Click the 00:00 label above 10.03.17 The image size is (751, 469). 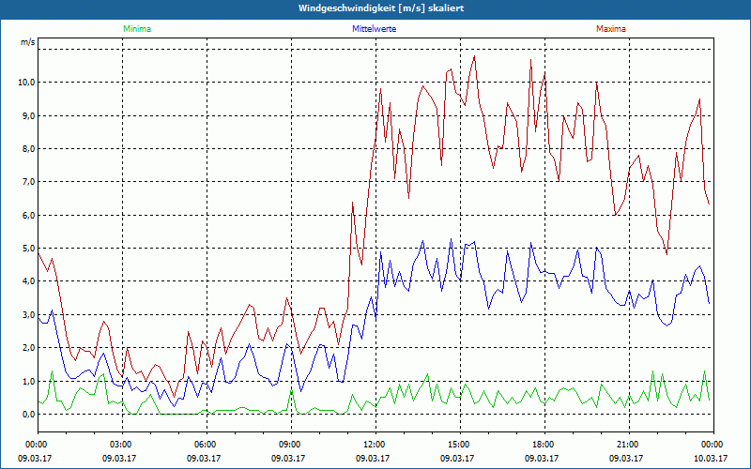point(713,445)
